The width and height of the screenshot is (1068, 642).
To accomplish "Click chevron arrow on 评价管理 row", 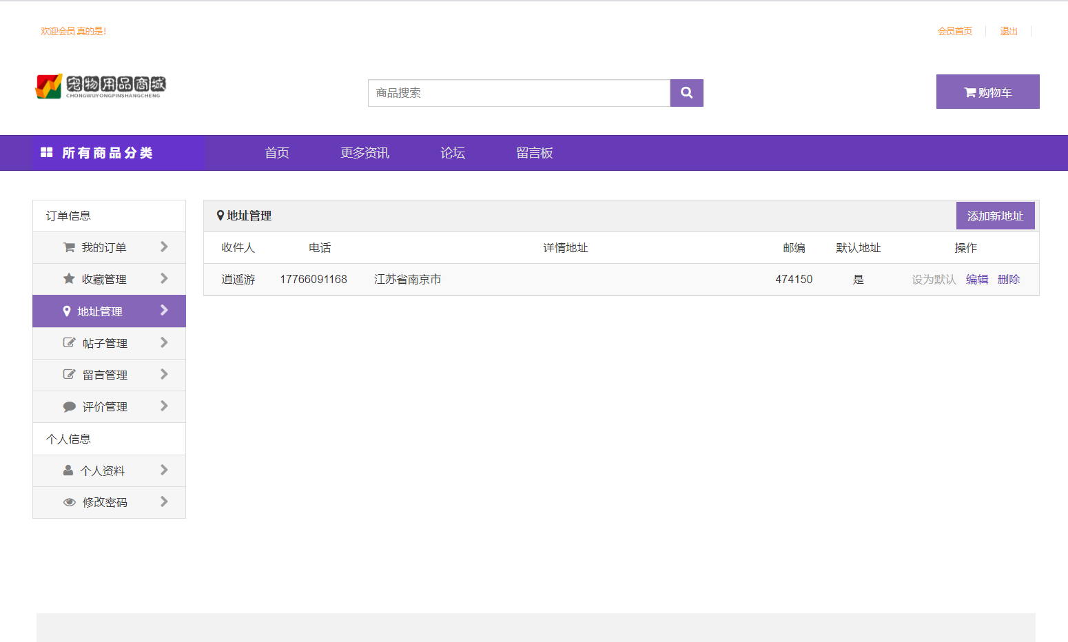I will tap(164, 406).
